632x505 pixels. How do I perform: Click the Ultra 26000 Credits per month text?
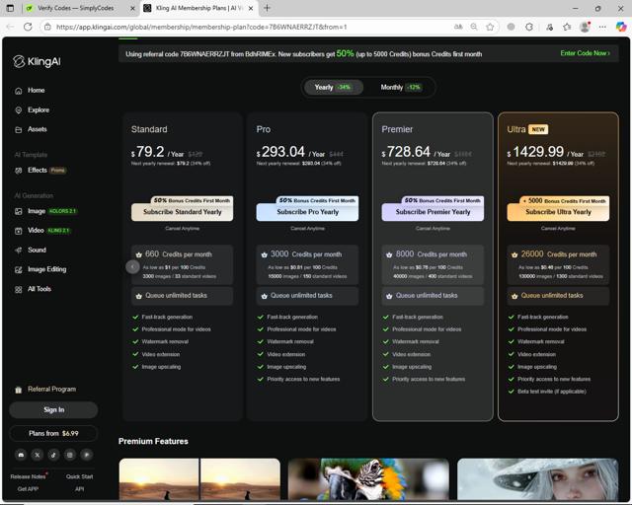[559, 254]
